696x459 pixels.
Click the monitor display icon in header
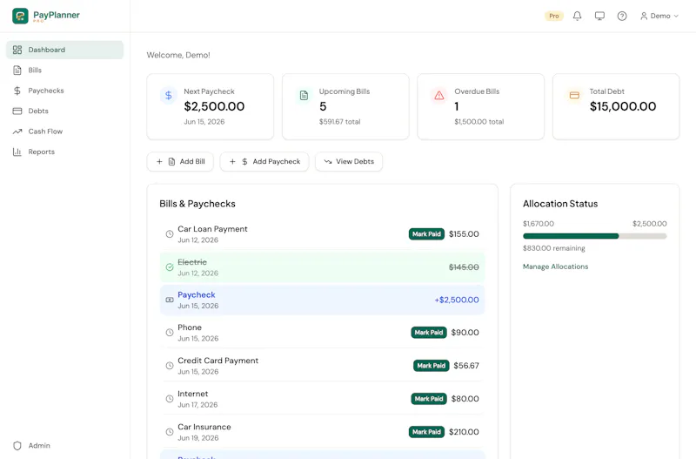[x=599, y=16]
